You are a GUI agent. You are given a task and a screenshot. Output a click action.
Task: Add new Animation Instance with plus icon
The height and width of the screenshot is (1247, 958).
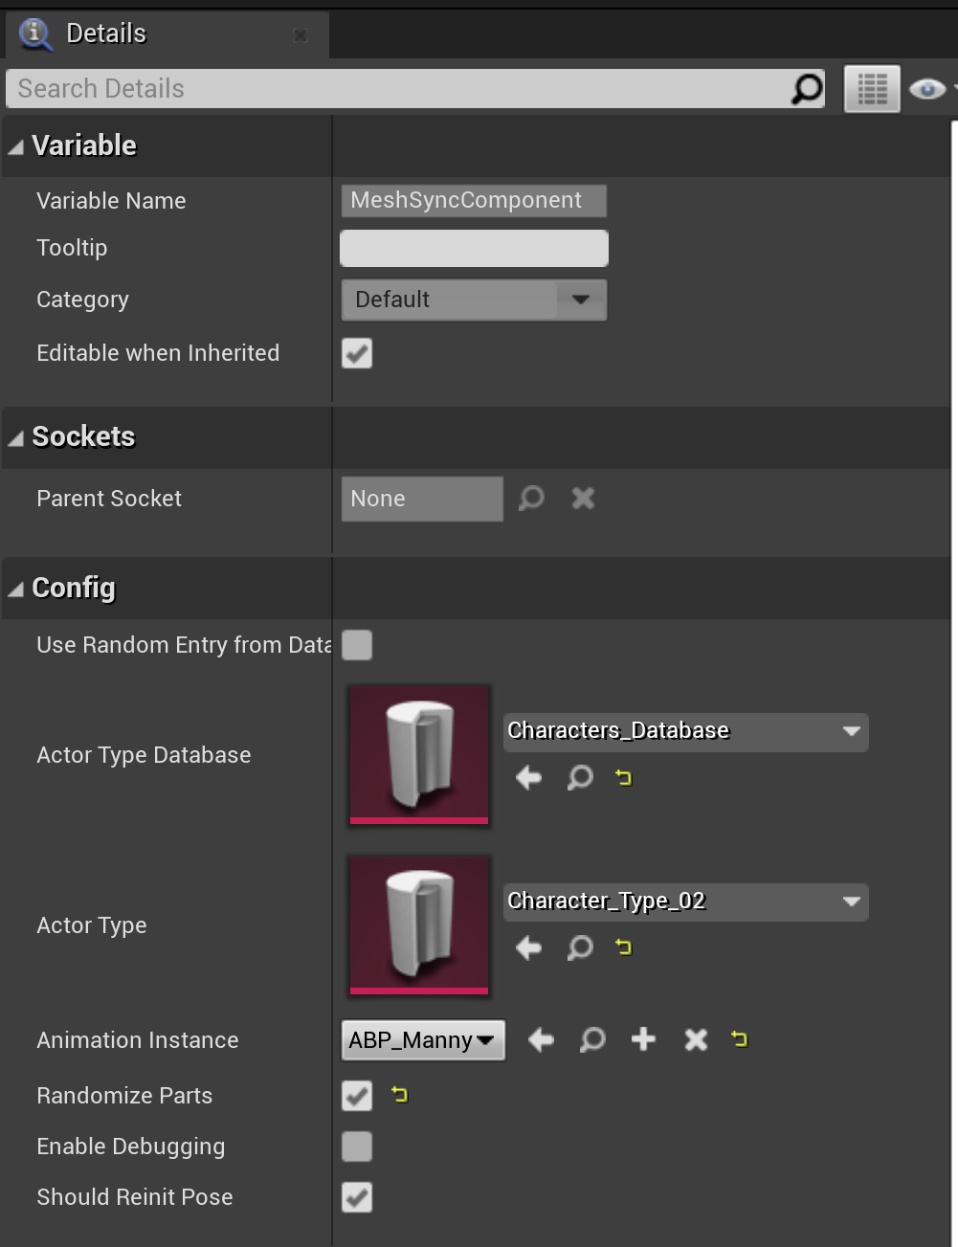tap(643, 1039)
